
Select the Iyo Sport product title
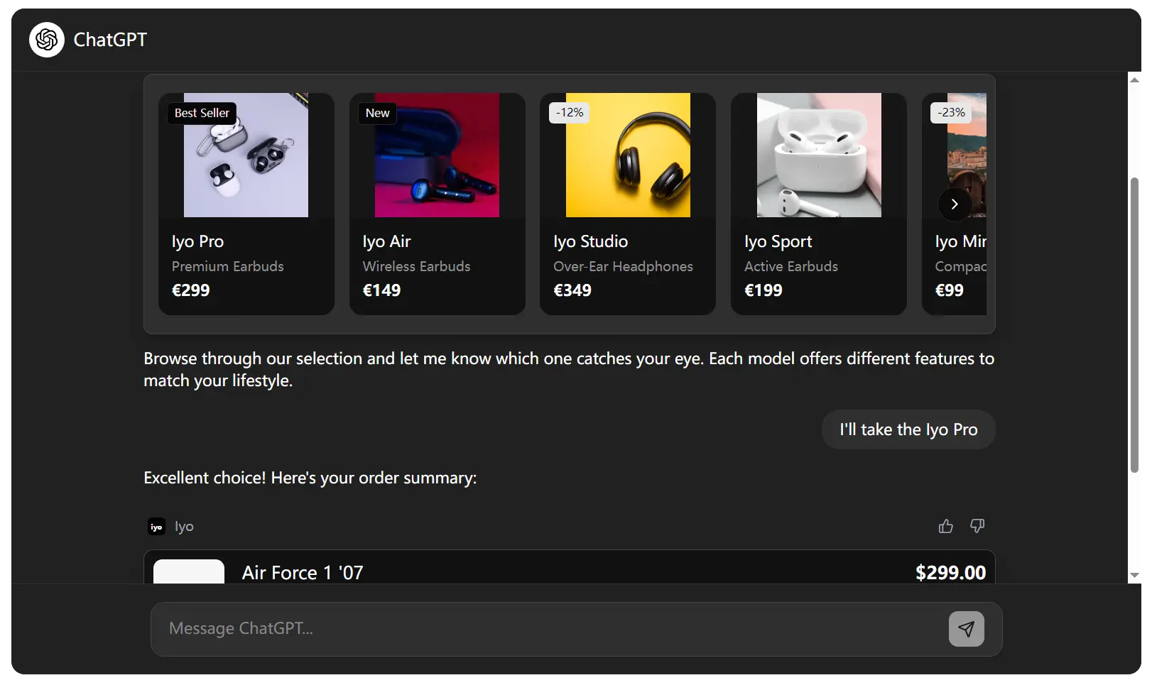click(778, 242)
